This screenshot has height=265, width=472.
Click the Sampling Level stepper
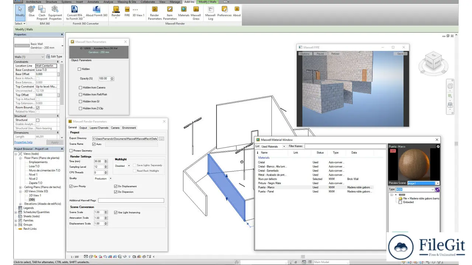click(106, 167)
